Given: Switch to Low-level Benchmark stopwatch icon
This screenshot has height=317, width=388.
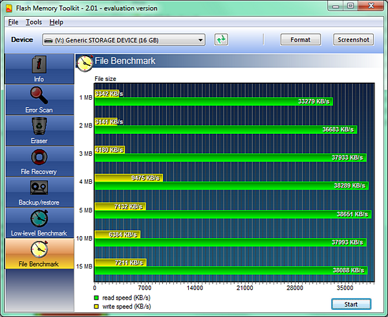Looking at the screenshot, I should coord(39,219).
